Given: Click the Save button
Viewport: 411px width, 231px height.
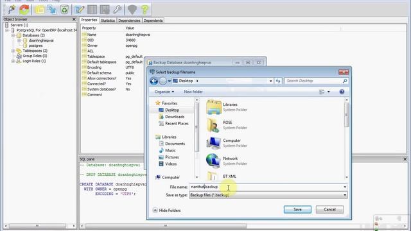Looking at the screenshot, I should tap(297, 210).
